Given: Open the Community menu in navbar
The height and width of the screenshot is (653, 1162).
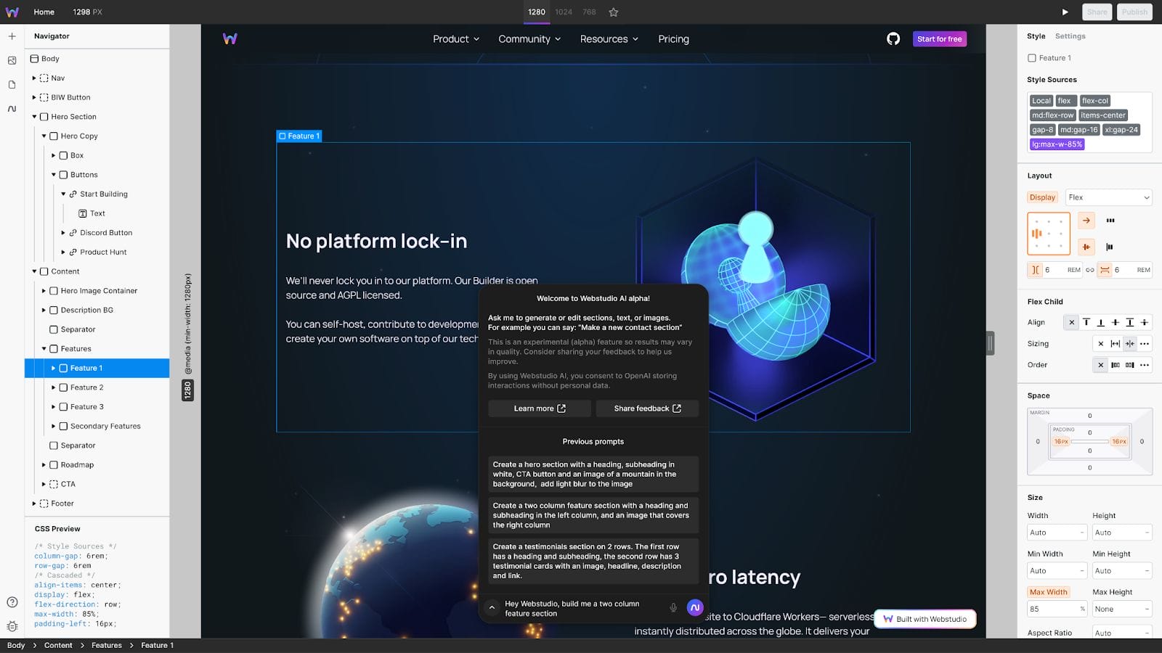Looking at the screenshot, I should point(529,39).
